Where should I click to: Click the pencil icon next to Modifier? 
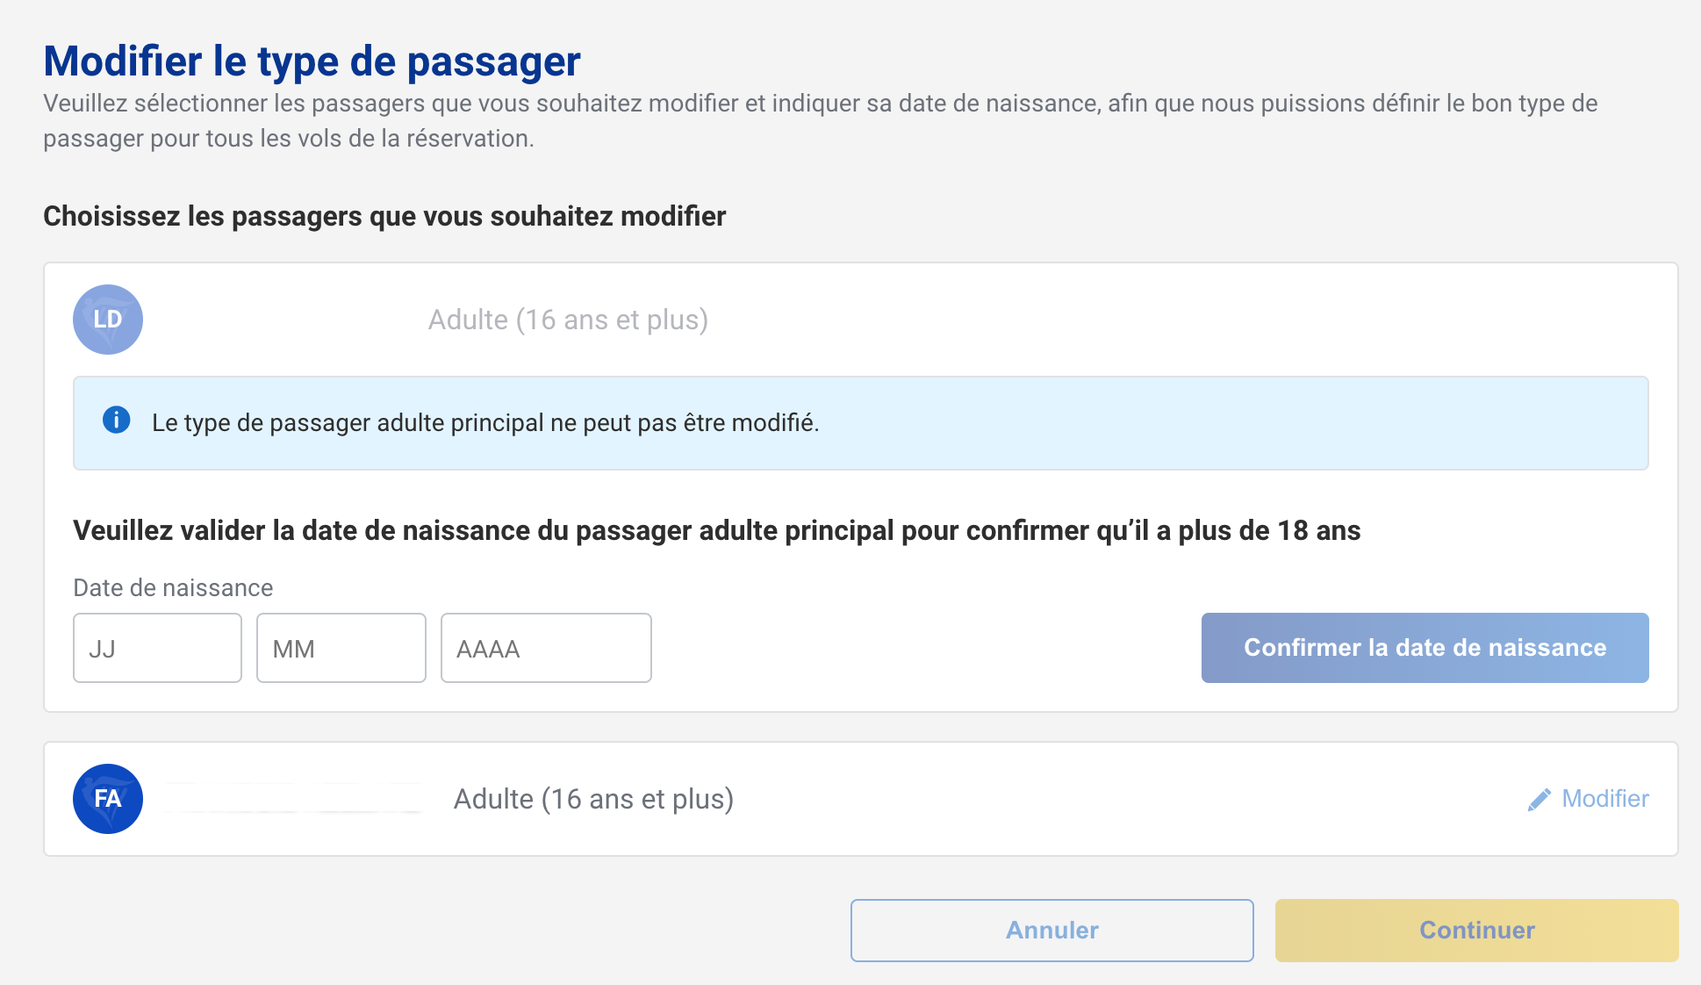pyautogui.click(x=1539, y=800)
